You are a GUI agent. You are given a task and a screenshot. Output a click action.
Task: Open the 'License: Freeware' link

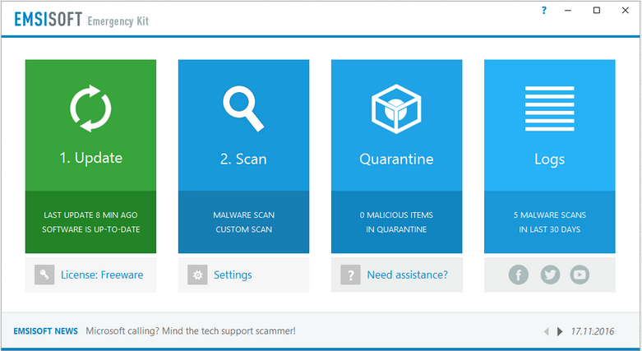point(102,275)
